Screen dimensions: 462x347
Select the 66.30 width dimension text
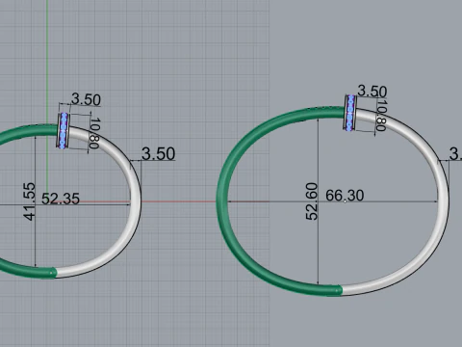tap(345, 196)
